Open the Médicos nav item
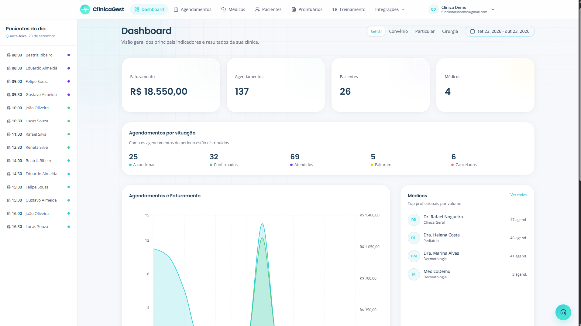The height and width of the screenshot is (326, 581). point(233,9)
